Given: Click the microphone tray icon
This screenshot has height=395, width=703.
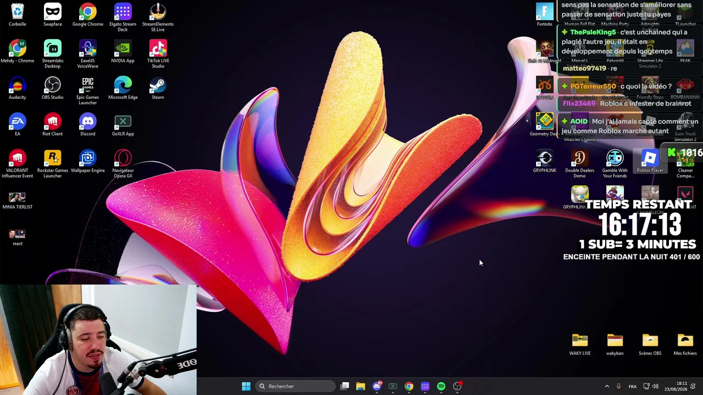Looking at the screenshot, I should 619,386.
